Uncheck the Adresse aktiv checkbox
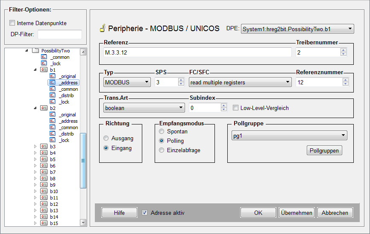Screen dimensions: 370x234 coord(145,213)
